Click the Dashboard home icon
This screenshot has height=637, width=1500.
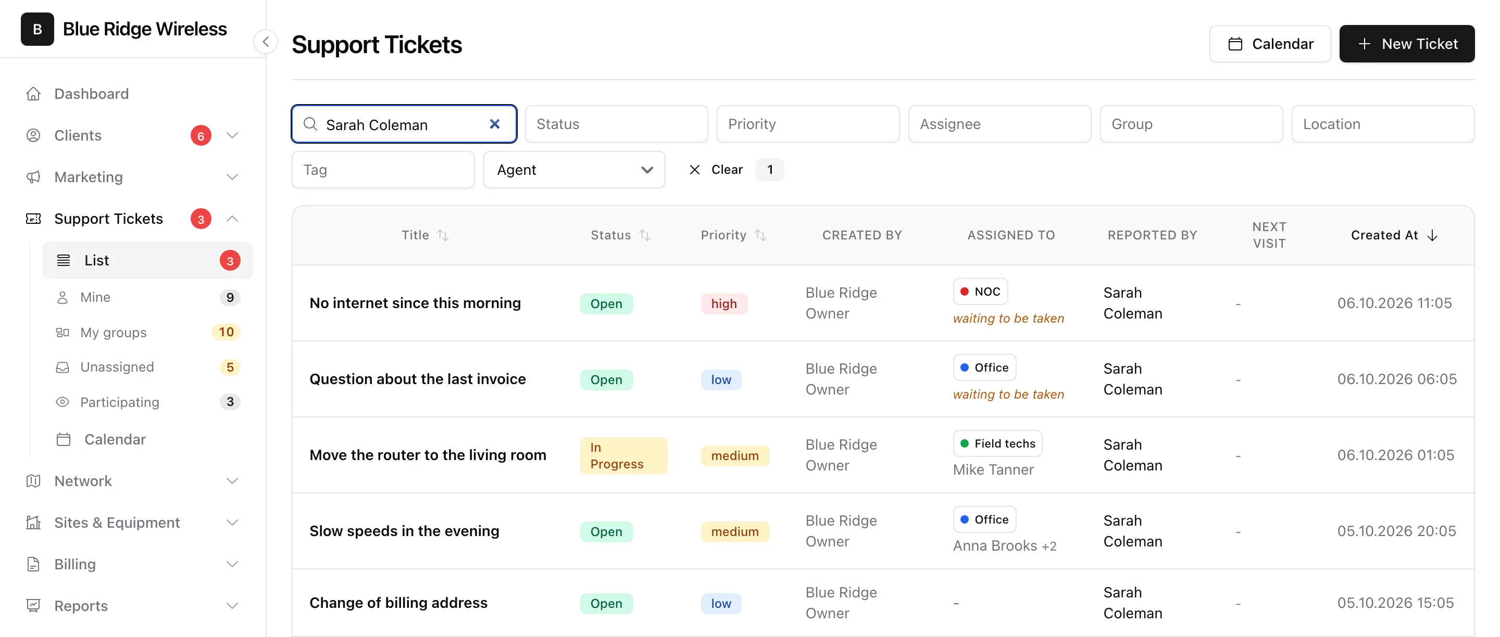33,94
